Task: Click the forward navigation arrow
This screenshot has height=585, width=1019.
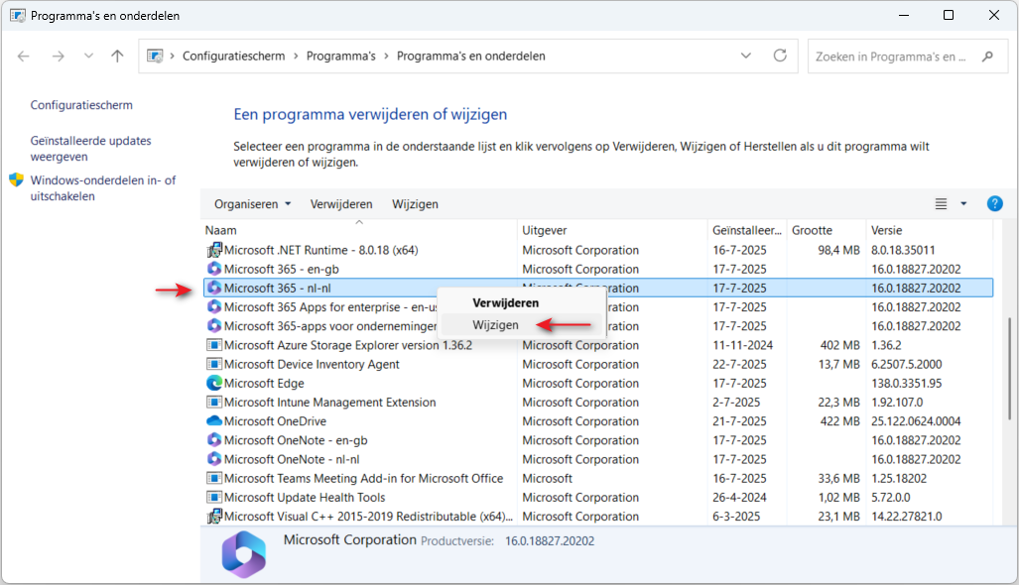Action: click(x=58, y=57)
